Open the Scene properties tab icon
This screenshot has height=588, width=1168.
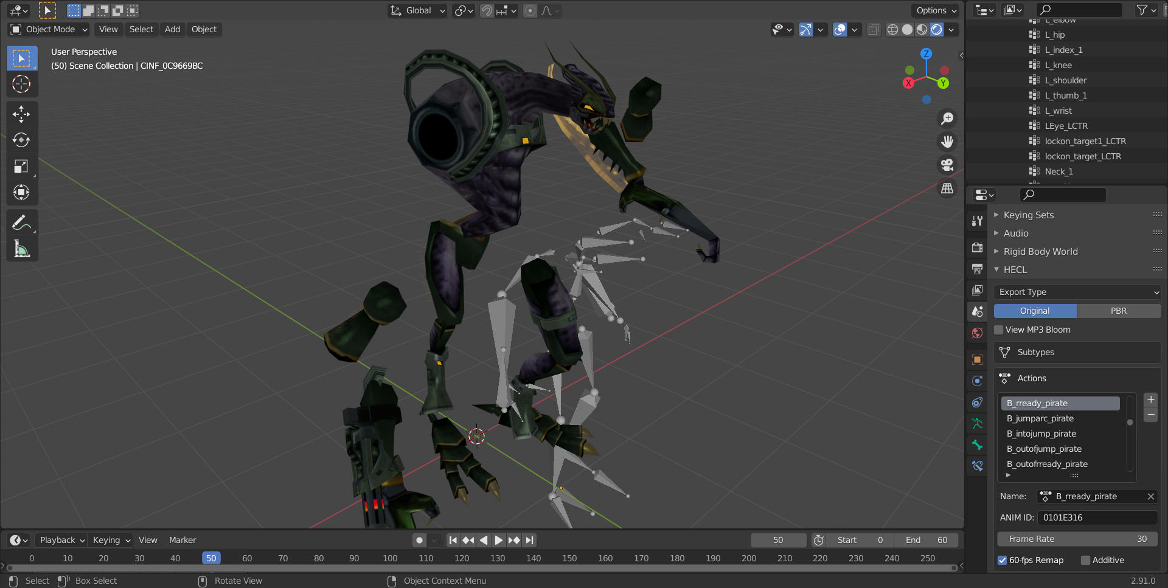pos(978,311)
